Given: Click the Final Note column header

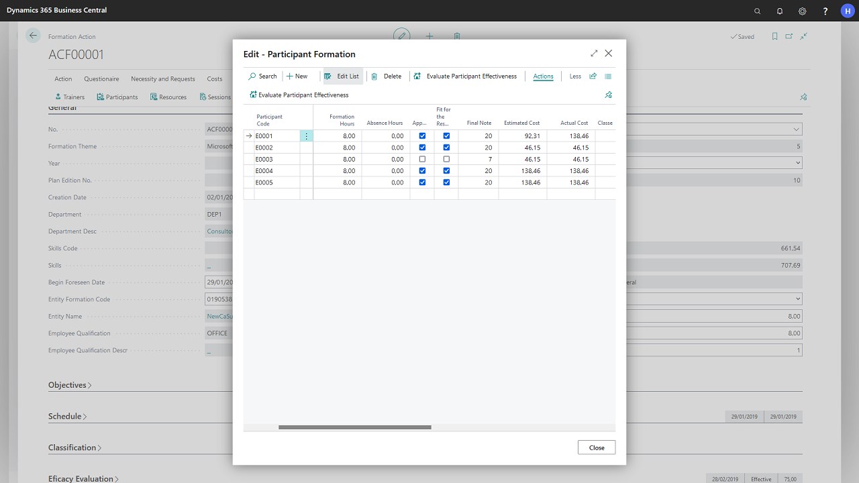Looking at the screenshot, I should (x=479, y=123).
